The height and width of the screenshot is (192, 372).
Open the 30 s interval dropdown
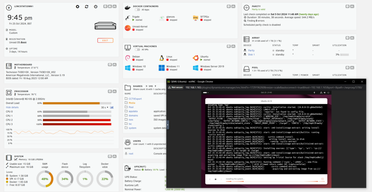[x=105, y=107]
